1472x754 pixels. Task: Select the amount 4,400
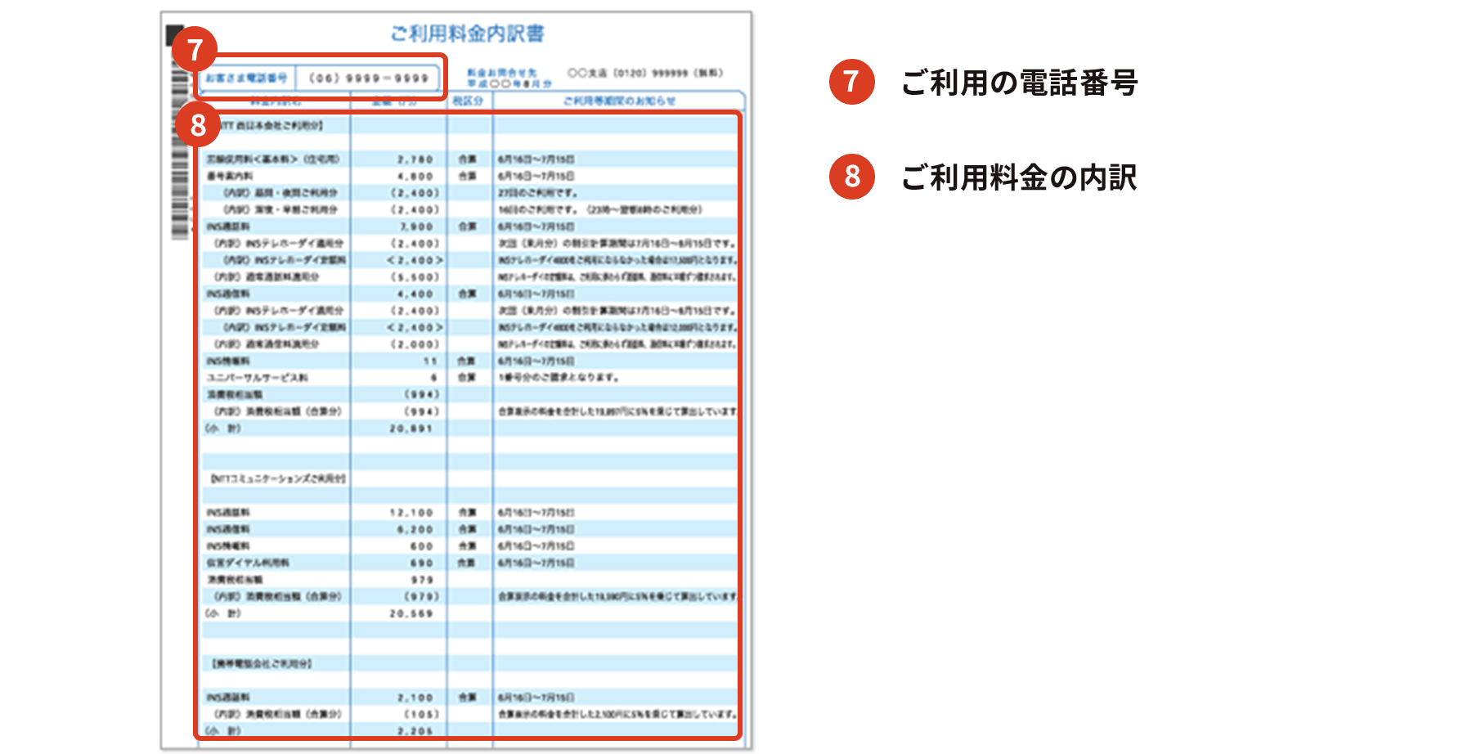415,294
